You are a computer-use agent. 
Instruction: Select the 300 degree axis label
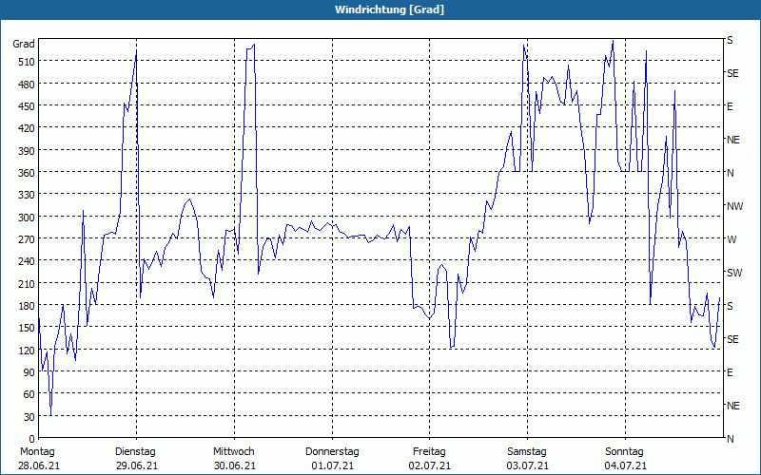click(27, 218)
